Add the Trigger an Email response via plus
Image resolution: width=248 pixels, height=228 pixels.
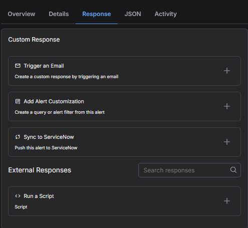(227, 71)
